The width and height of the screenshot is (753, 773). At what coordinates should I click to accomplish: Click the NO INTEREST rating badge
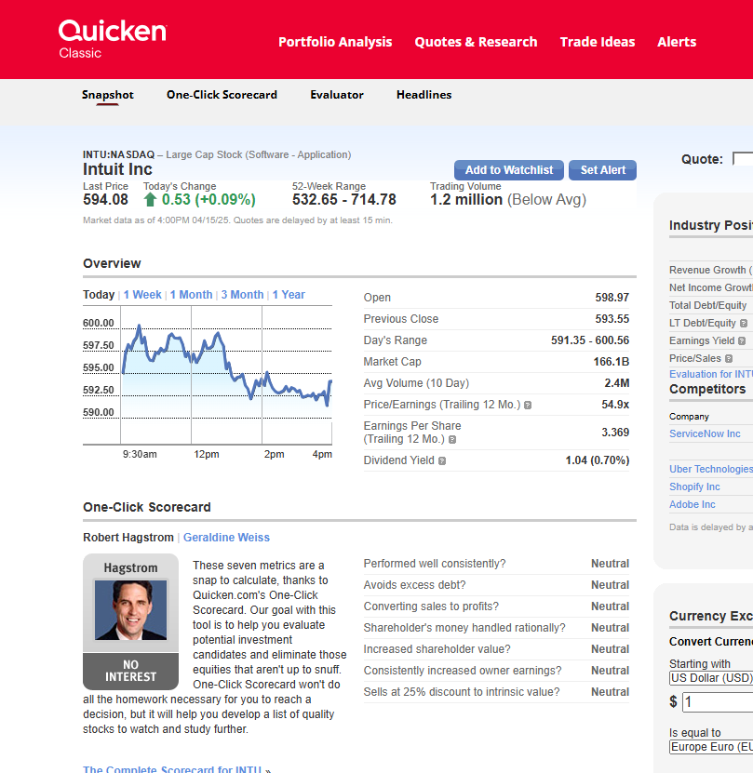point(130,671)
